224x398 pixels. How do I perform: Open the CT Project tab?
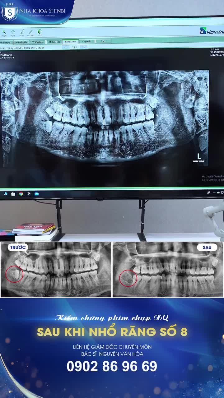(x=54, y=42)
